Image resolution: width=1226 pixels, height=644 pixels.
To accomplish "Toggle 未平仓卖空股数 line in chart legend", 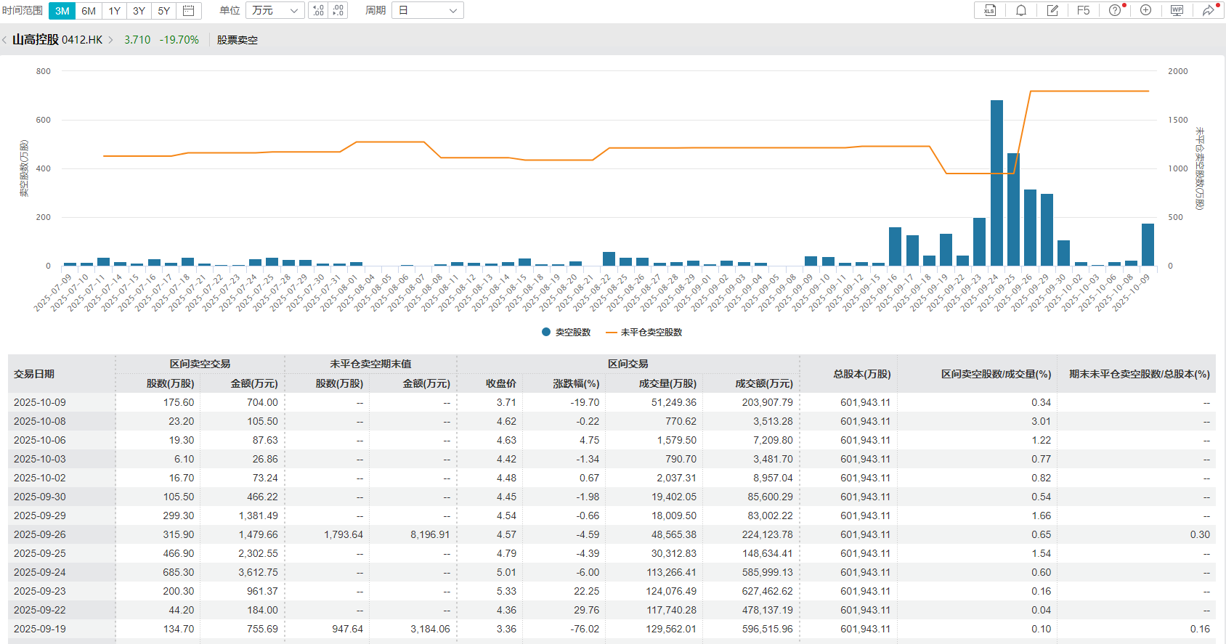I will pos(644,332).
